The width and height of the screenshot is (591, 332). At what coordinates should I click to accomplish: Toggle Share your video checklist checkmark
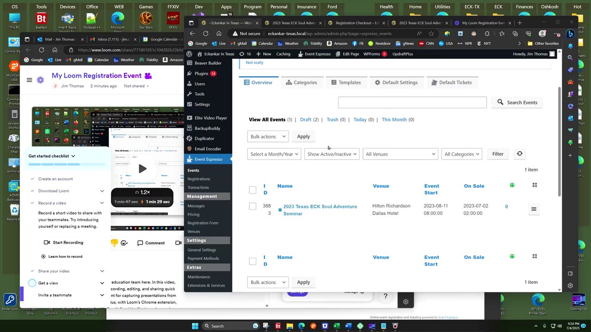pyautogui.click(x=32, y=271)
